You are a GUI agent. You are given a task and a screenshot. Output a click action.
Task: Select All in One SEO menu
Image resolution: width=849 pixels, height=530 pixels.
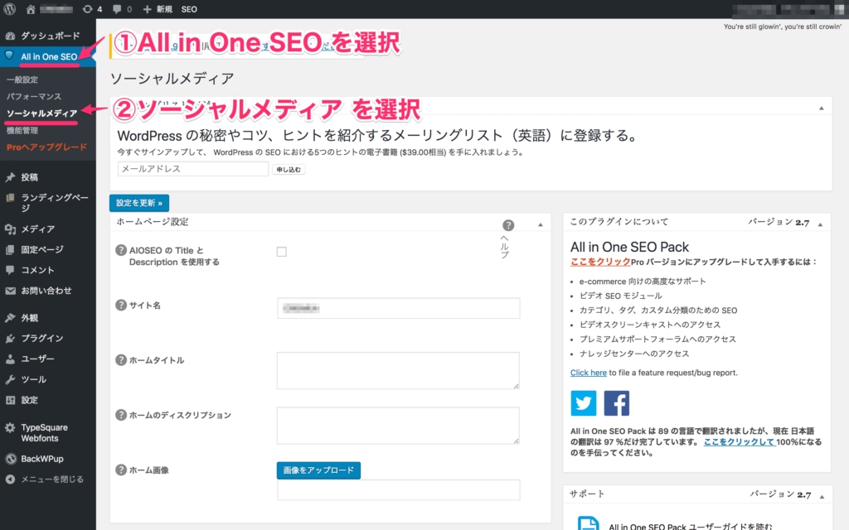(48, 56)
